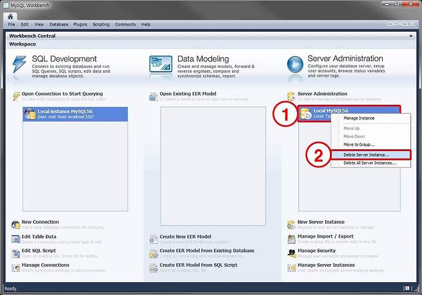Click Edit SQL Script link

coord(39,251)
